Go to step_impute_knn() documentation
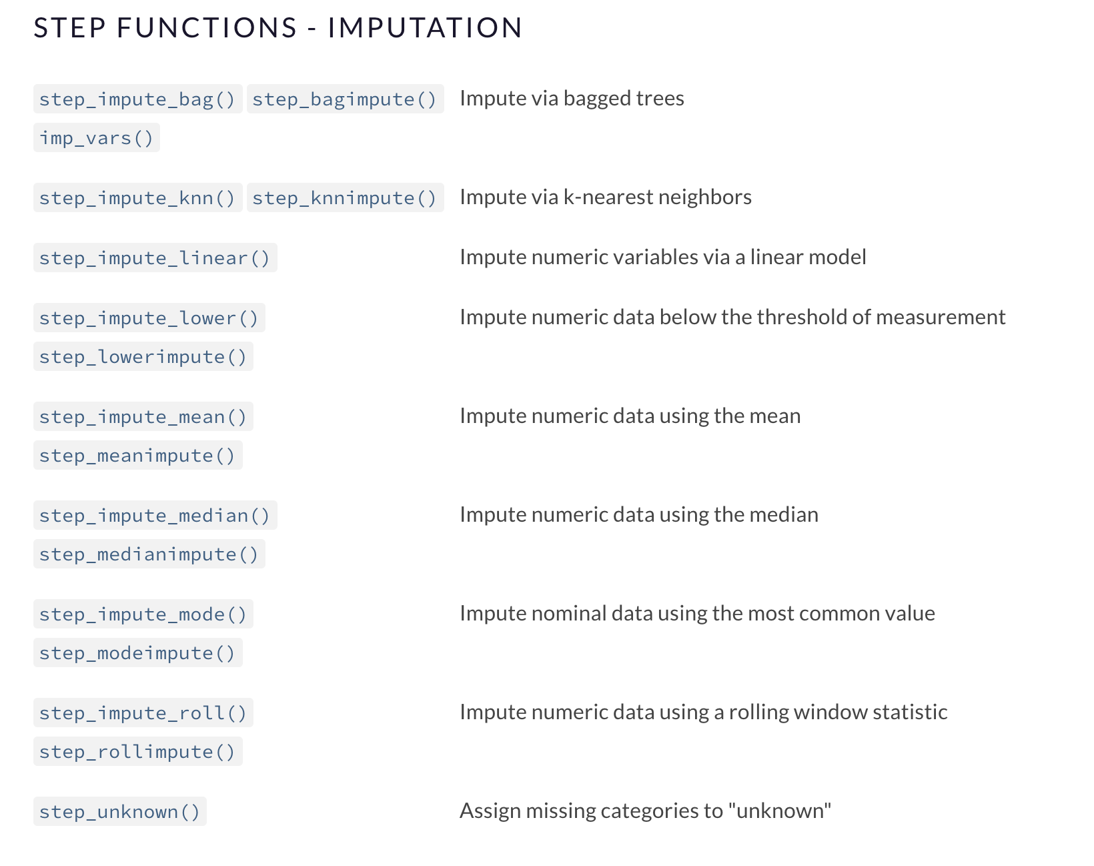The width and height of the screenshot is (1094, 866). coord(137,198)
